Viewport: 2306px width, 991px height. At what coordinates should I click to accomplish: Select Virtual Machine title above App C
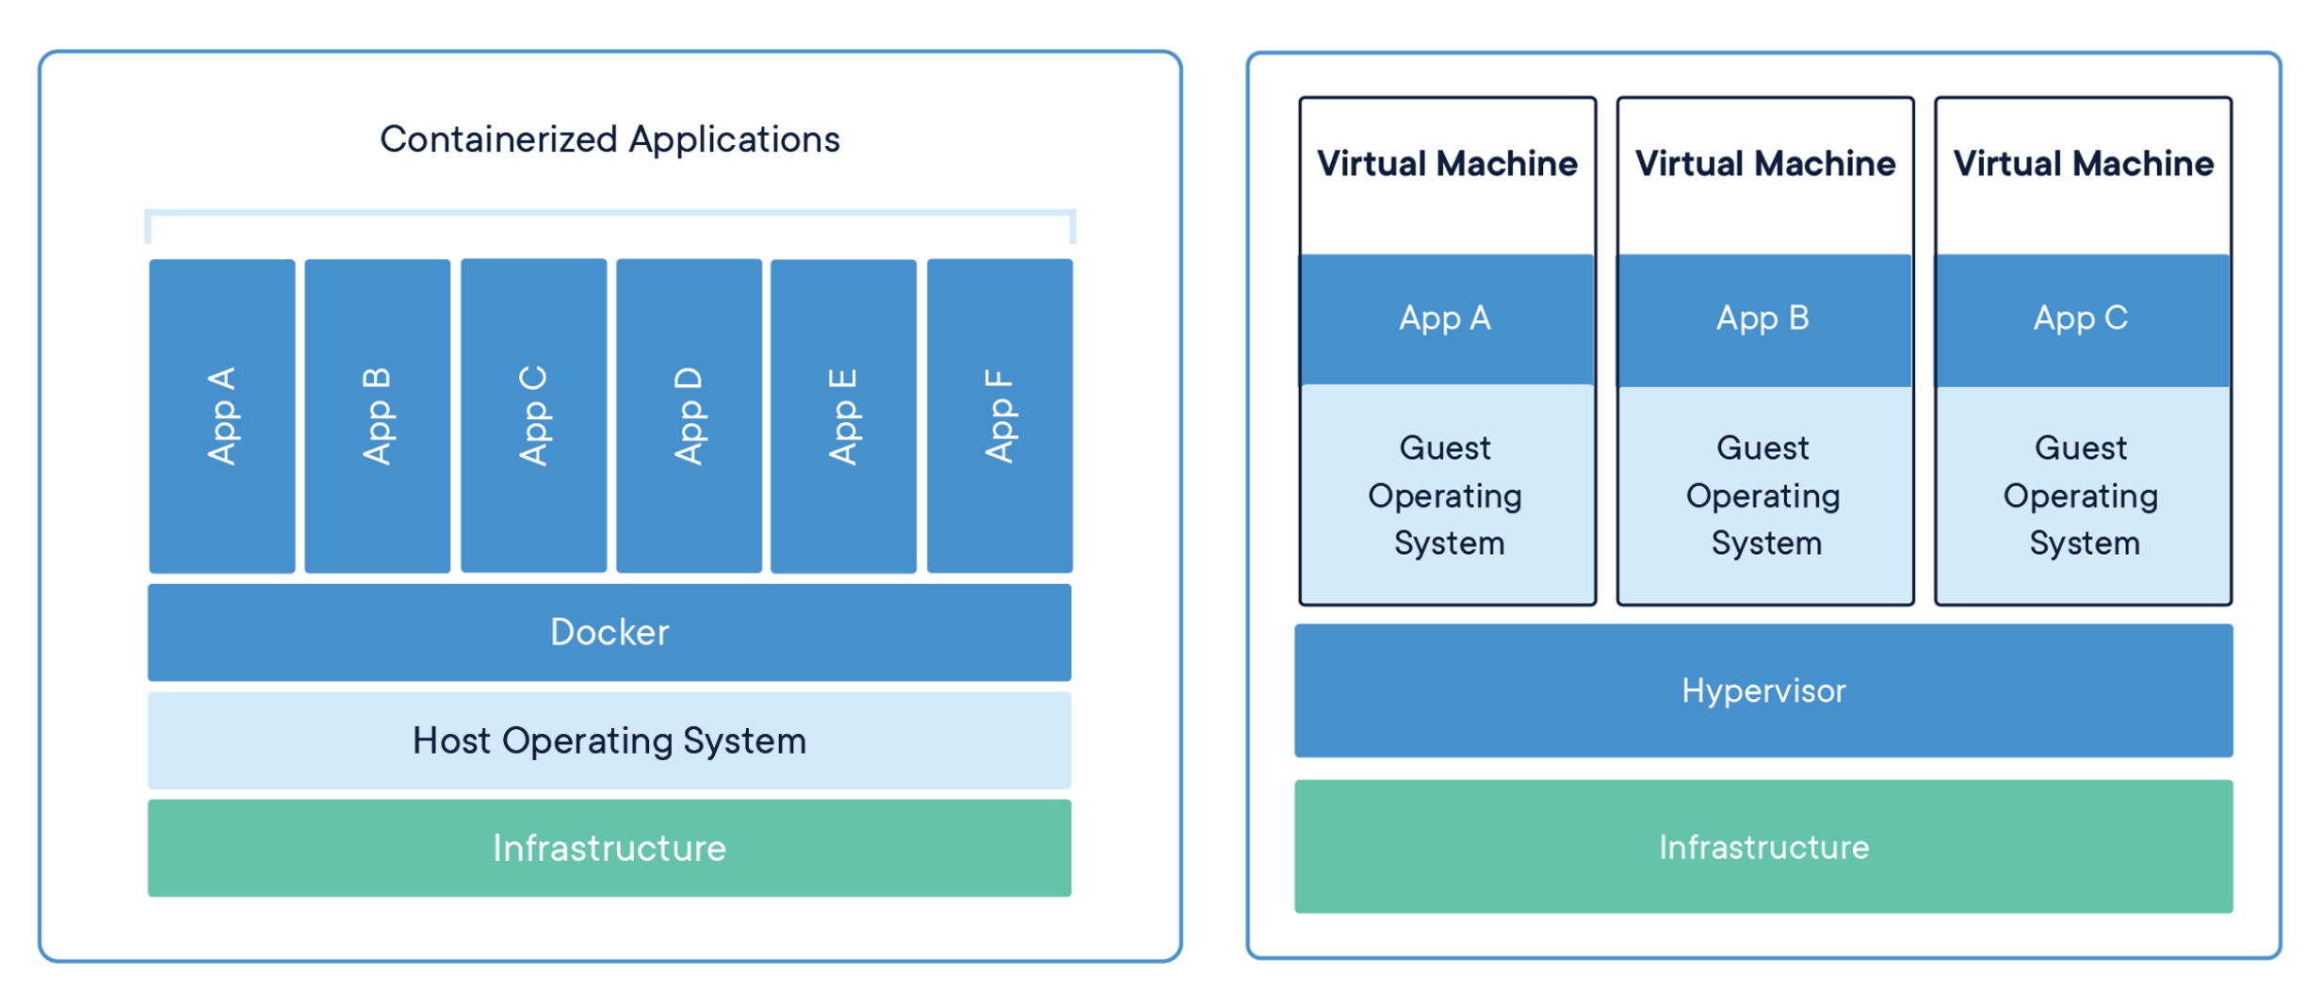click(2082, 164)
